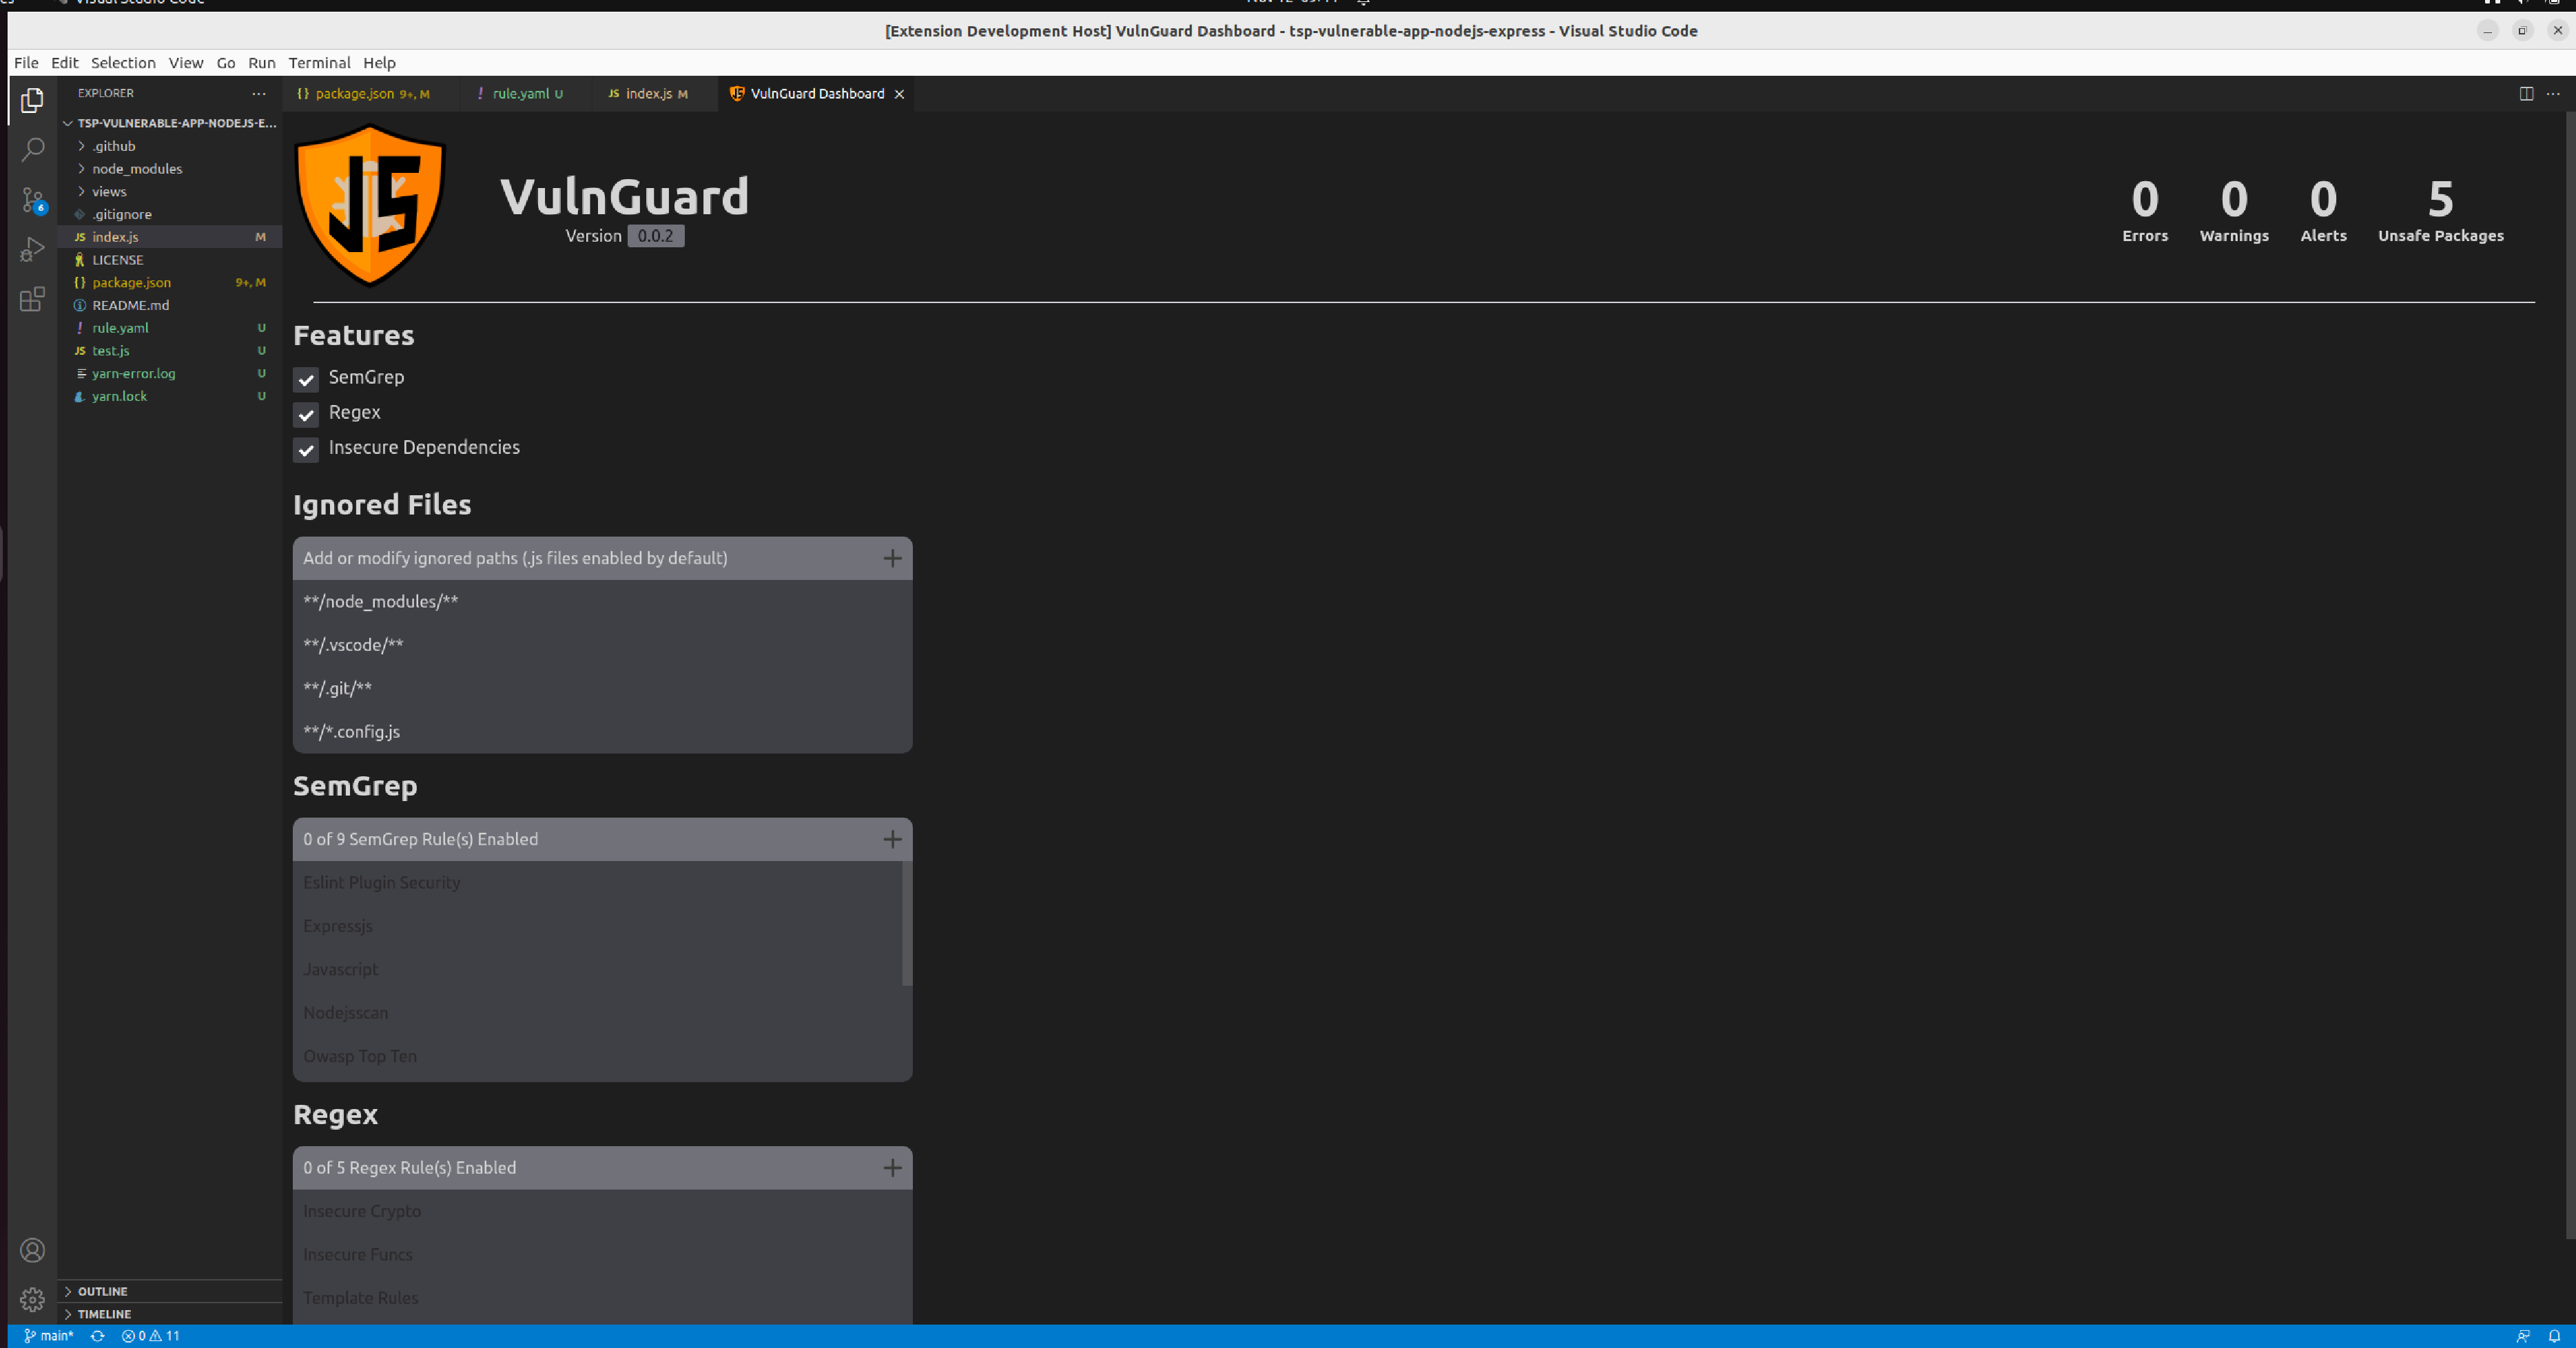Open Run and Debug view icon
This screenshot has height=1348, width=2576.
coord(32,249)
